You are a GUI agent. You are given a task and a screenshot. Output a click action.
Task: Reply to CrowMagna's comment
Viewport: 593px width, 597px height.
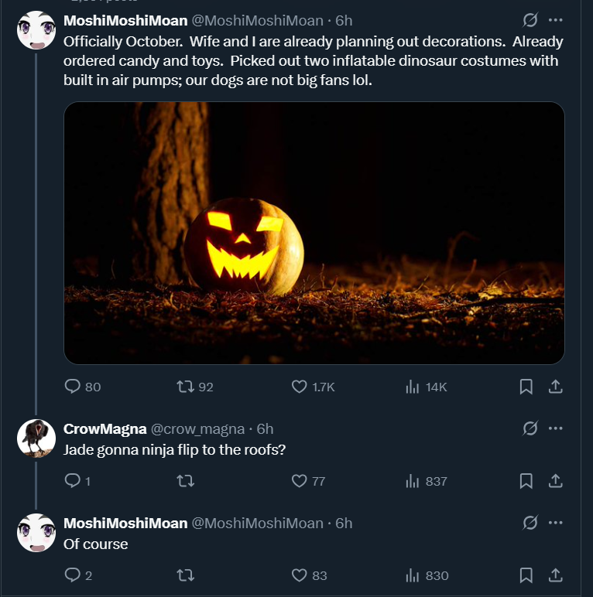point(73,481)
